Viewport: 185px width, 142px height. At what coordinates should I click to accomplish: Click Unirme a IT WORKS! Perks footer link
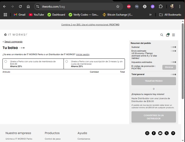coord(19,139)
